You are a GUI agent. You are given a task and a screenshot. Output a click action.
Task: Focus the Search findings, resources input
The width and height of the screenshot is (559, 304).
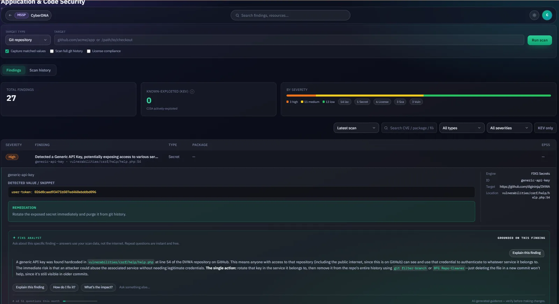click(x=290, y=15)
